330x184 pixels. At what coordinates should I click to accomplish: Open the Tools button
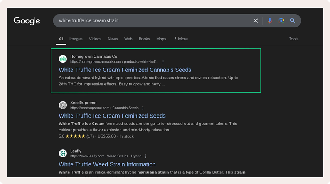294,39
